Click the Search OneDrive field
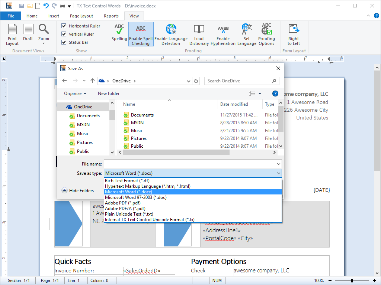This screenshot has height=285, width=381. pos(242,81)
